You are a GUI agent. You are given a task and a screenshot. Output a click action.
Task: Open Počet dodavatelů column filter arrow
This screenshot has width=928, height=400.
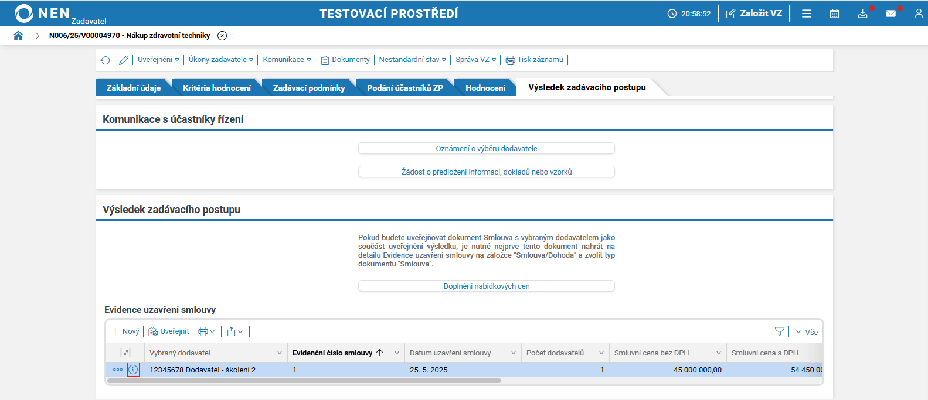pos(601,353)
